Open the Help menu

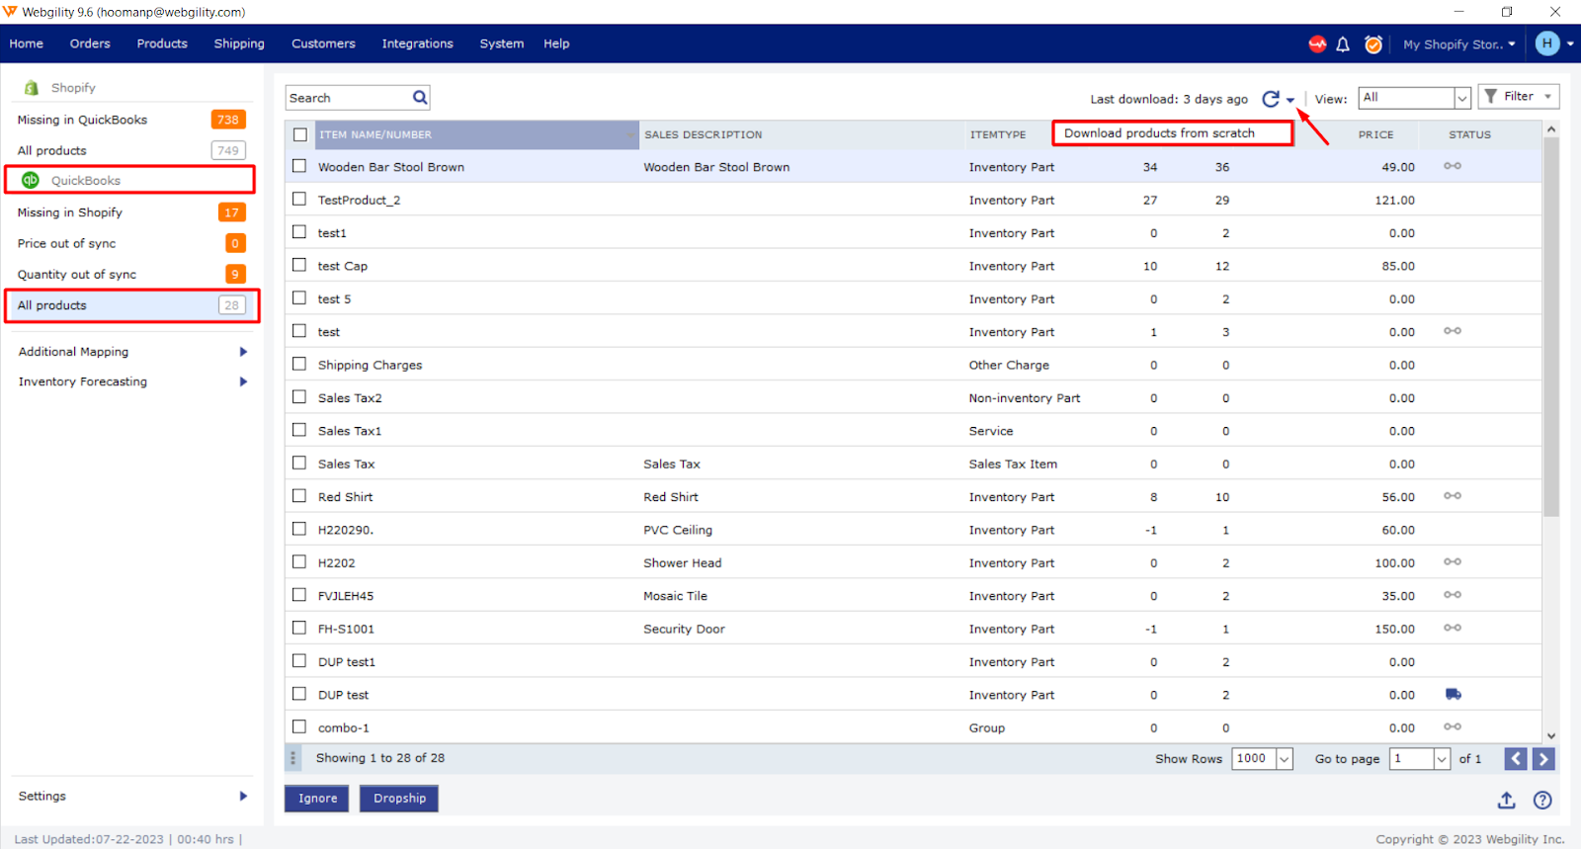(x=556, y=43)
